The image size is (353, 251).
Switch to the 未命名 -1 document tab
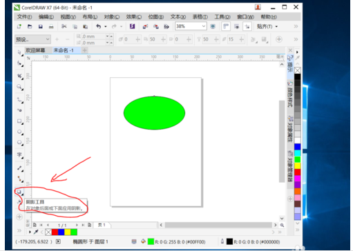[64, 50]
